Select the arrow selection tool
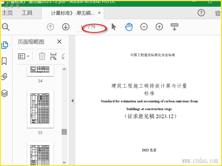 coord(114,27)
